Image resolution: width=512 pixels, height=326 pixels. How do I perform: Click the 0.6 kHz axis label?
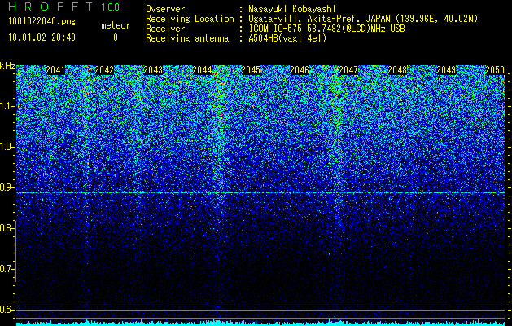point(7,310)
